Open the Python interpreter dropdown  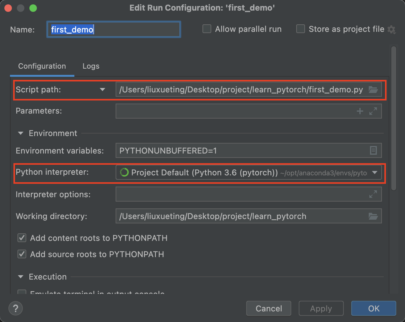(x=375, y=173)
